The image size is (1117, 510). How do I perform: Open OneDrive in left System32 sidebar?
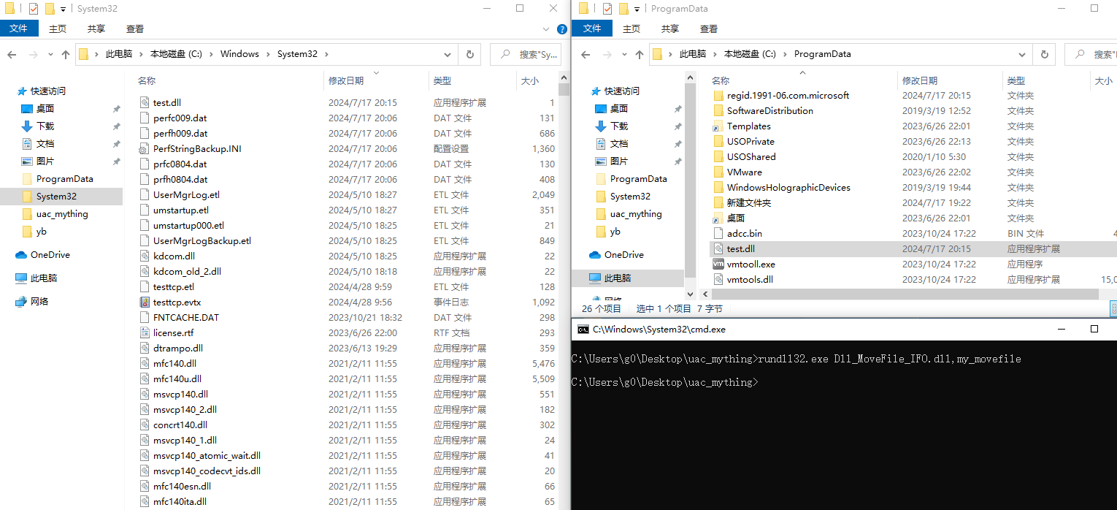pyautogui.click(x=50, y=255)
